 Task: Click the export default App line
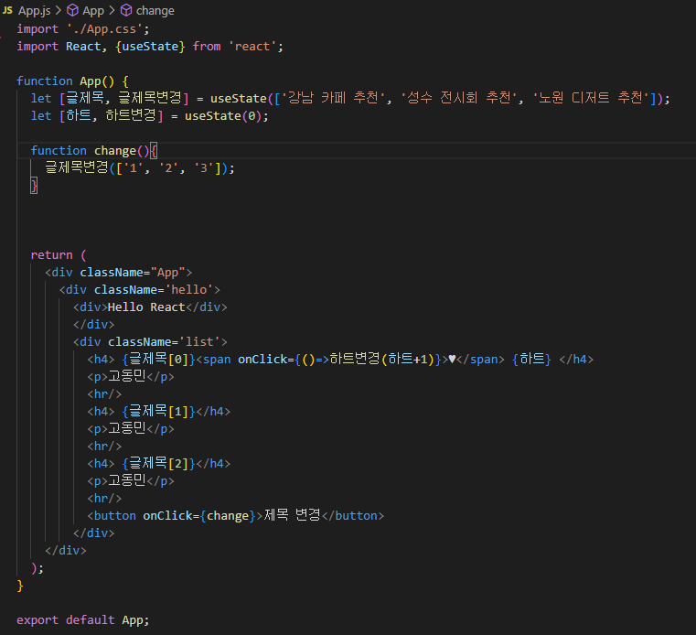click(82, 620)
